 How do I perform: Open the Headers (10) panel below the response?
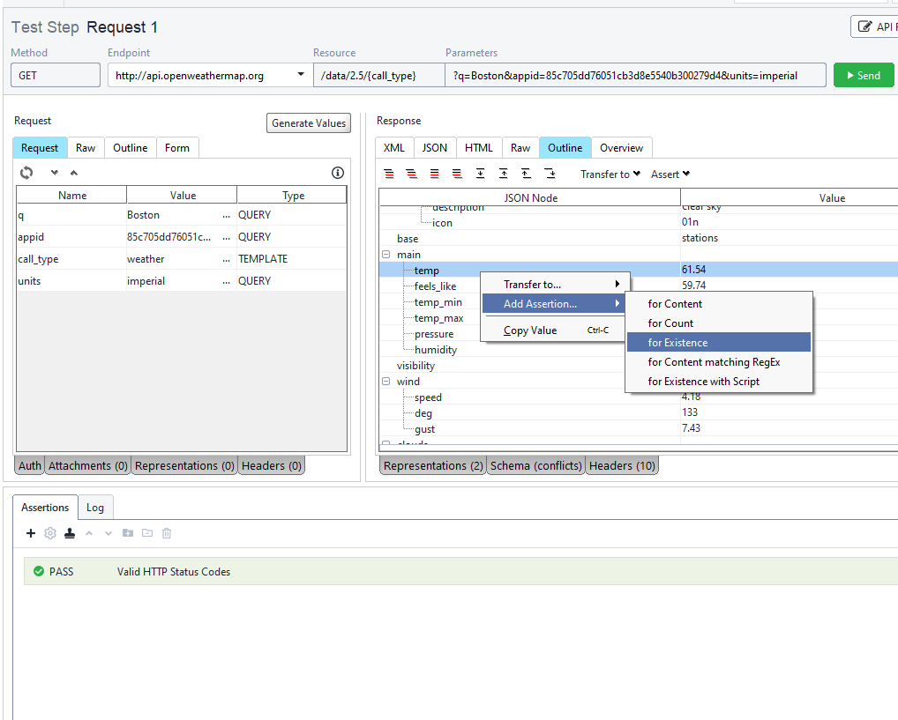click(622, 464)
